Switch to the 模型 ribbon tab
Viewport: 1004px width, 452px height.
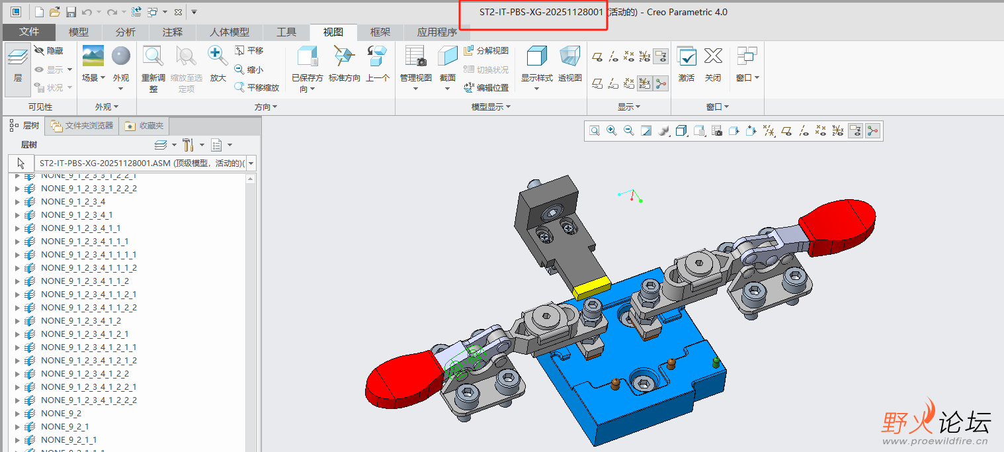[79, 32]
